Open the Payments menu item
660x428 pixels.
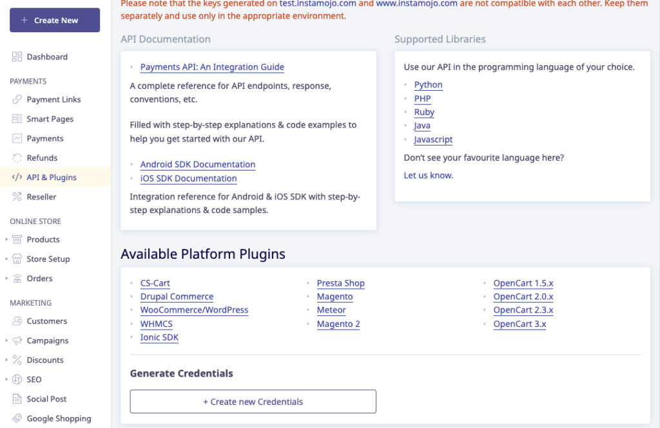[x=45, y=138]
